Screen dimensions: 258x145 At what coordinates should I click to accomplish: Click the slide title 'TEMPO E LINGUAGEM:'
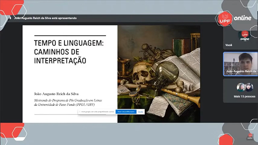(69, 43)
